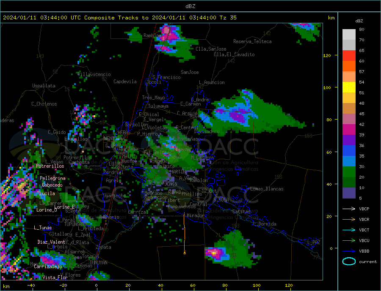Pick the purple swatch in dBZ scale
Viewport: 381px width, 291px height.
(x=349, y=140)
